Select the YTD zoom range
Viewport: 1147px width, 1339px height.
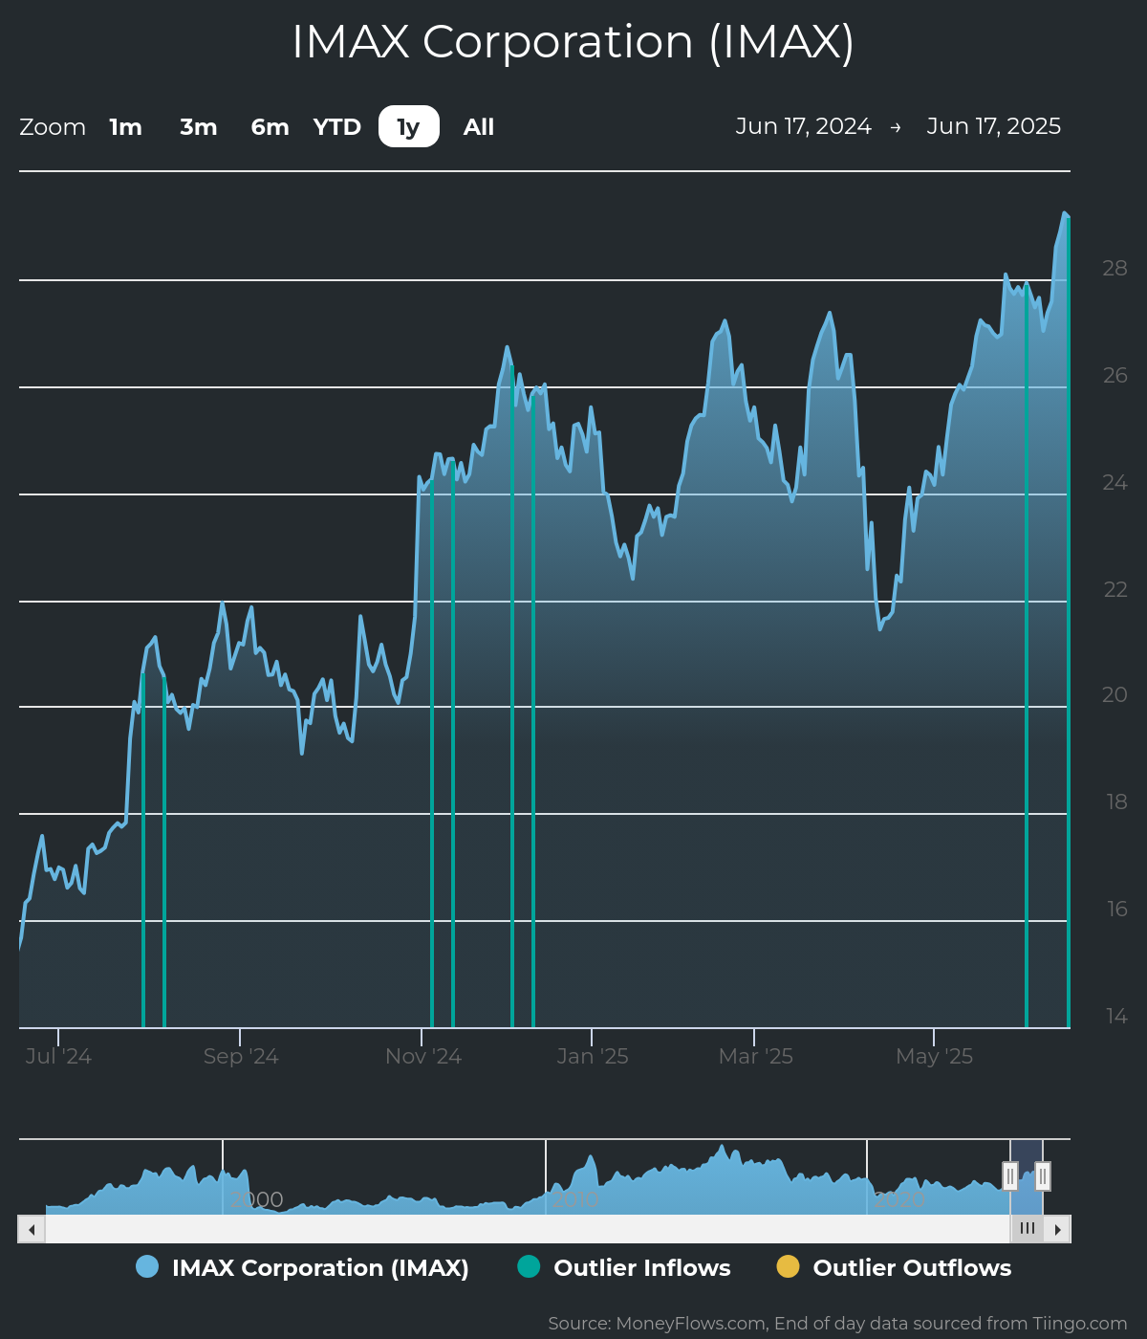tap(336, 127)
